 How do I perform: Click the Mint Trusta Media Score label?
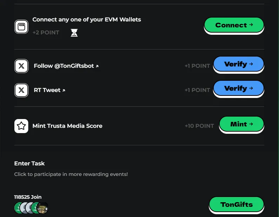pyautogui.click(x=67, y=126)
